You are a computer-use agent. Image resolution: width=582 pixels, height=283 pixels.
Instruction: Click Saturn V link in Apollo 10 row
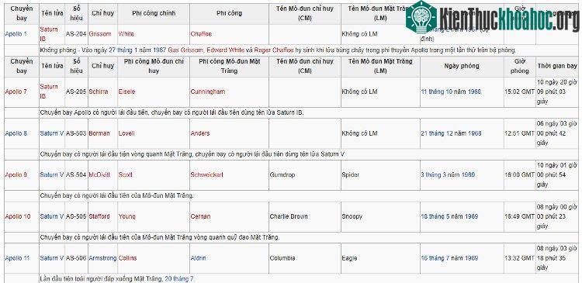pyautogui.click(x=52, y=216)
